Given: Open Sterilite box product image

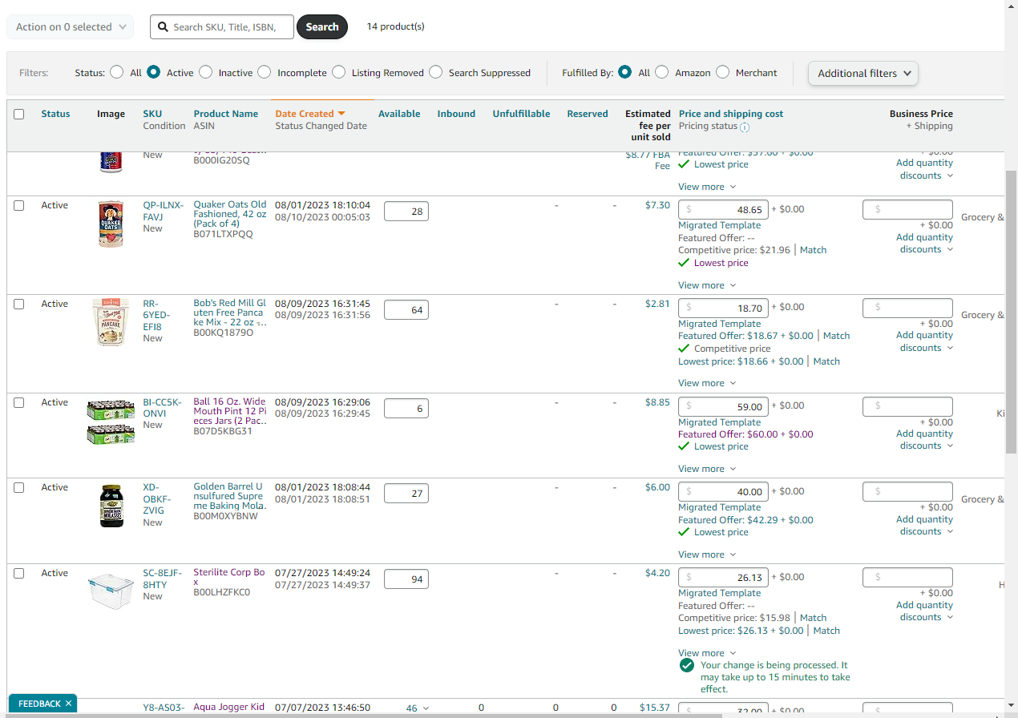Looking at the screenshot, I should click(x=111, y=591).
